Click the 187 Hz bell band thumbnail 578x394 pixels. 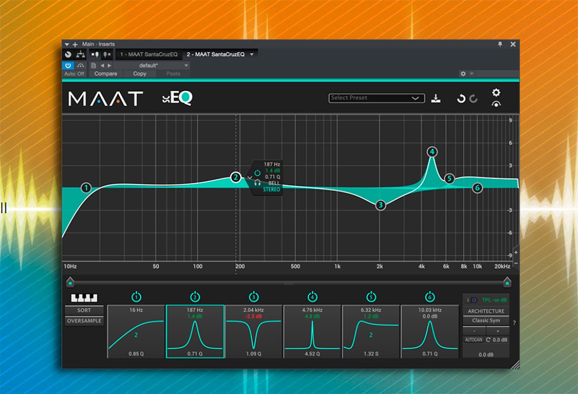[x=195, y=331]
